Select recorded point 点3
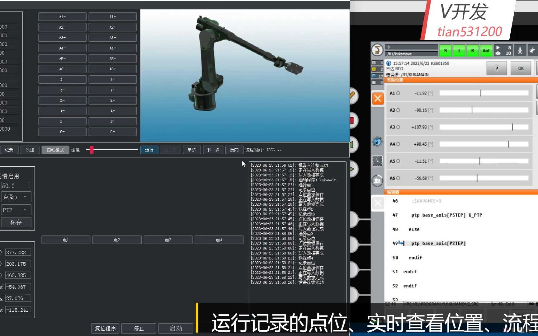The height and width of the screenshot is (336, 538). (168, 240)
